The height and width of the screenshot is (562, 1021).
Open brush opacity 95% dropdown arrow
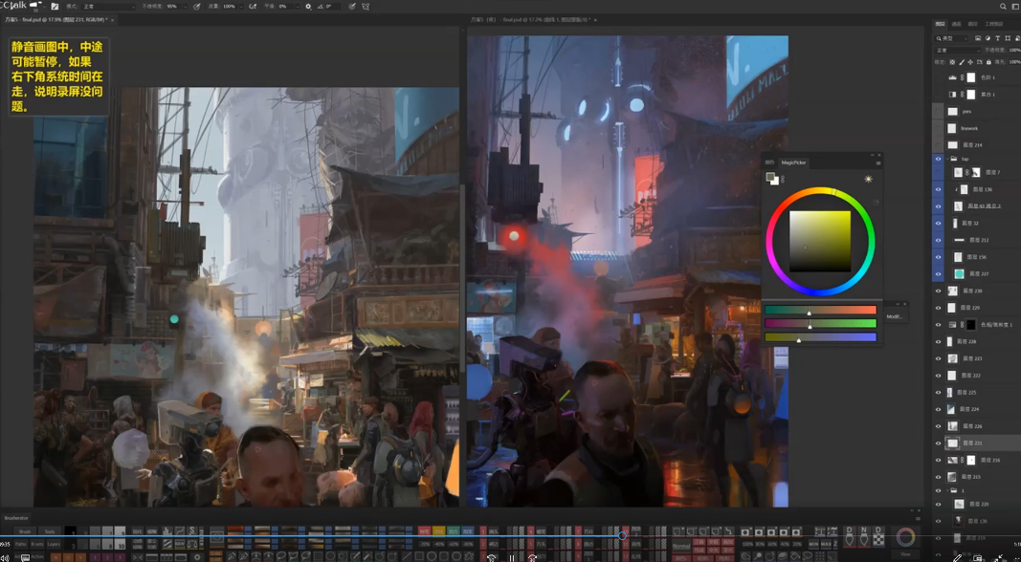pyautogui.click(x=186, y=7)
